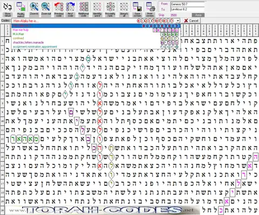Click the Identify word icon
This screenshot has height=215, width=259.
pos(97,6)
